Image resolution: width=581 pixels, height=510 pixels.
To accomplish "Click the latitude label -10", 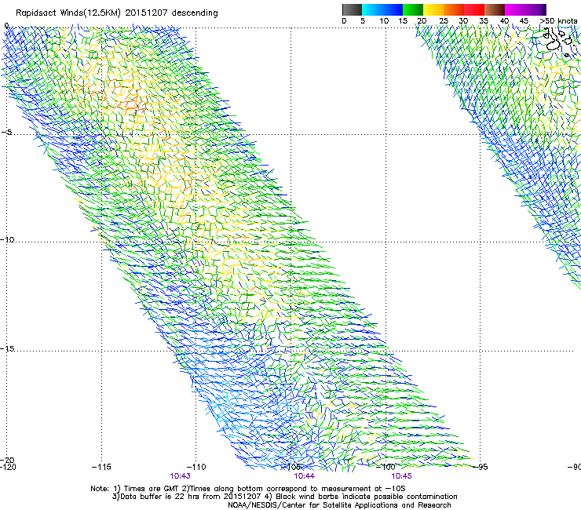I will [7, 239].
